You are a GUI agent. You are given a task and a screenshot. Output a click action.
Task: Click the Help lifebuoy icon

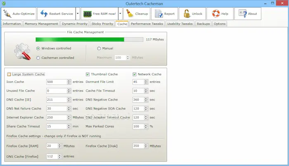point(216,14)
